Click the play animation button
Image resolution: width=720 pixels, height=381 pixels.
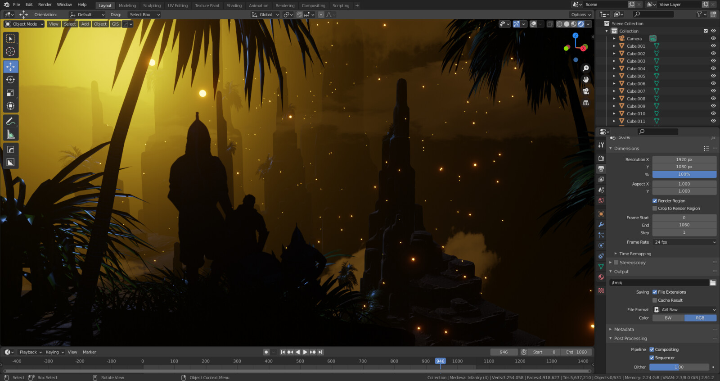pyautogui.click(x=305, y=352)
